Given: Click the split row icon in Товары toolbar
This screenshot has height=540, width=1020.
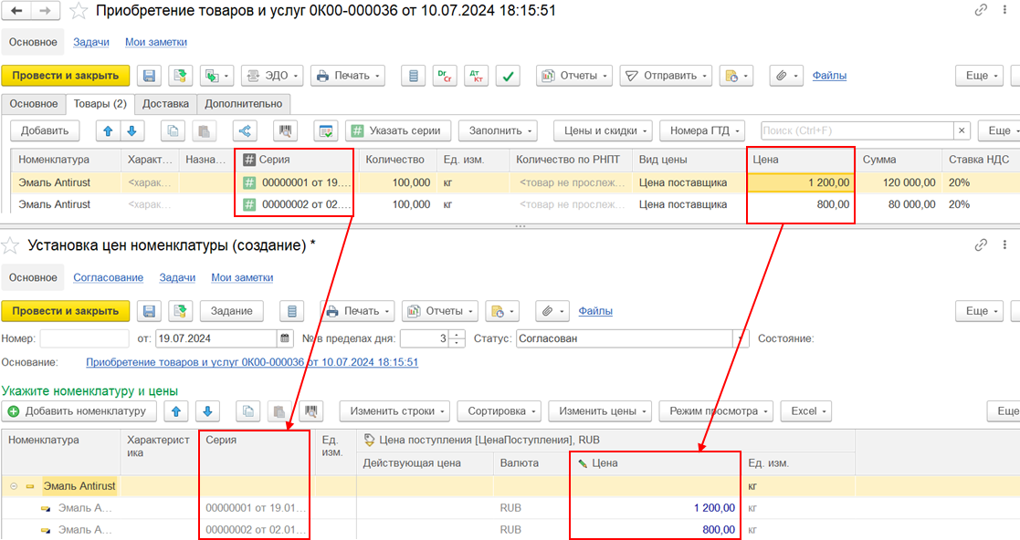Looking at the screenshot, I should (245, 131).
